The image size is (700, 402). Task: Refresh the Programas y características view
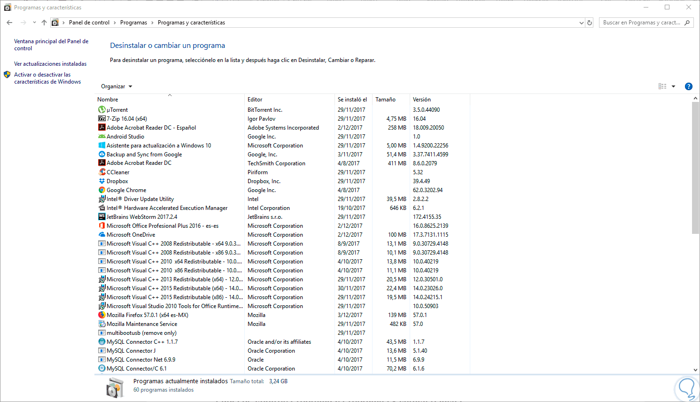[x=590, y=23]
